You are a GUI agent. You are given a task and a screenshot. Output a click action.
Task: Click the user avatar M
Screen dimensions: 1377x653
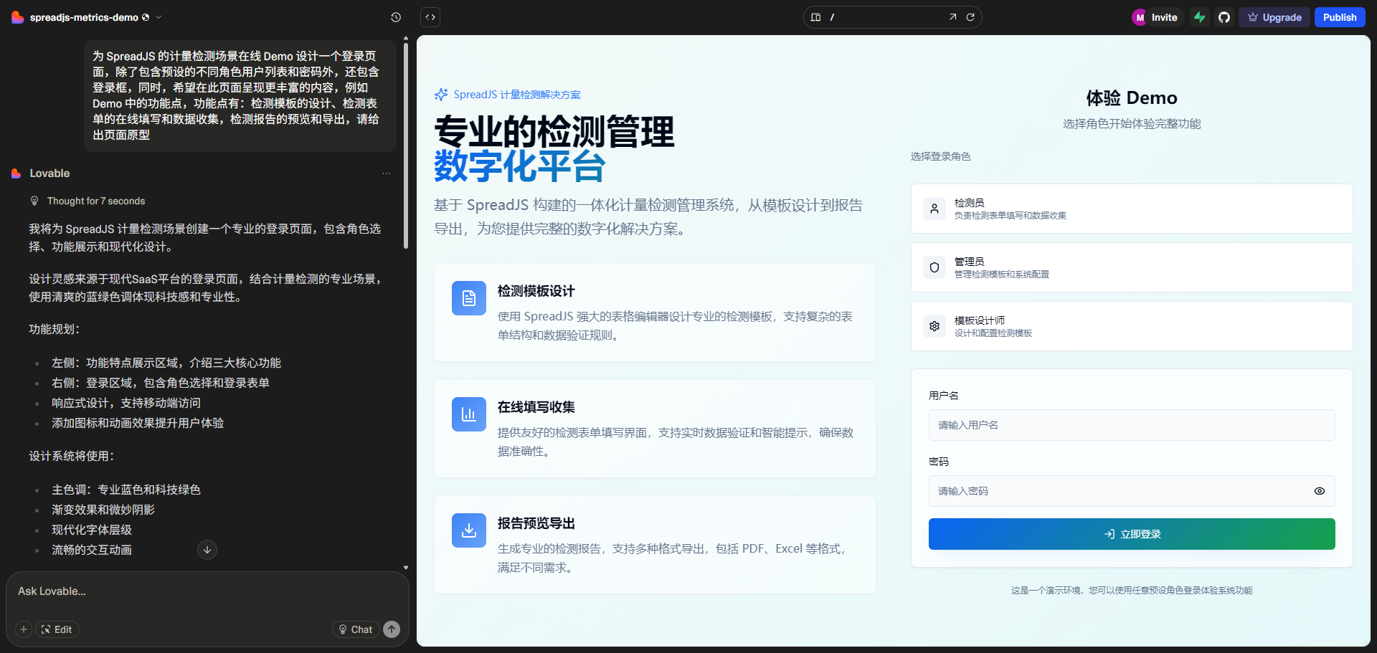[1140, 17]
